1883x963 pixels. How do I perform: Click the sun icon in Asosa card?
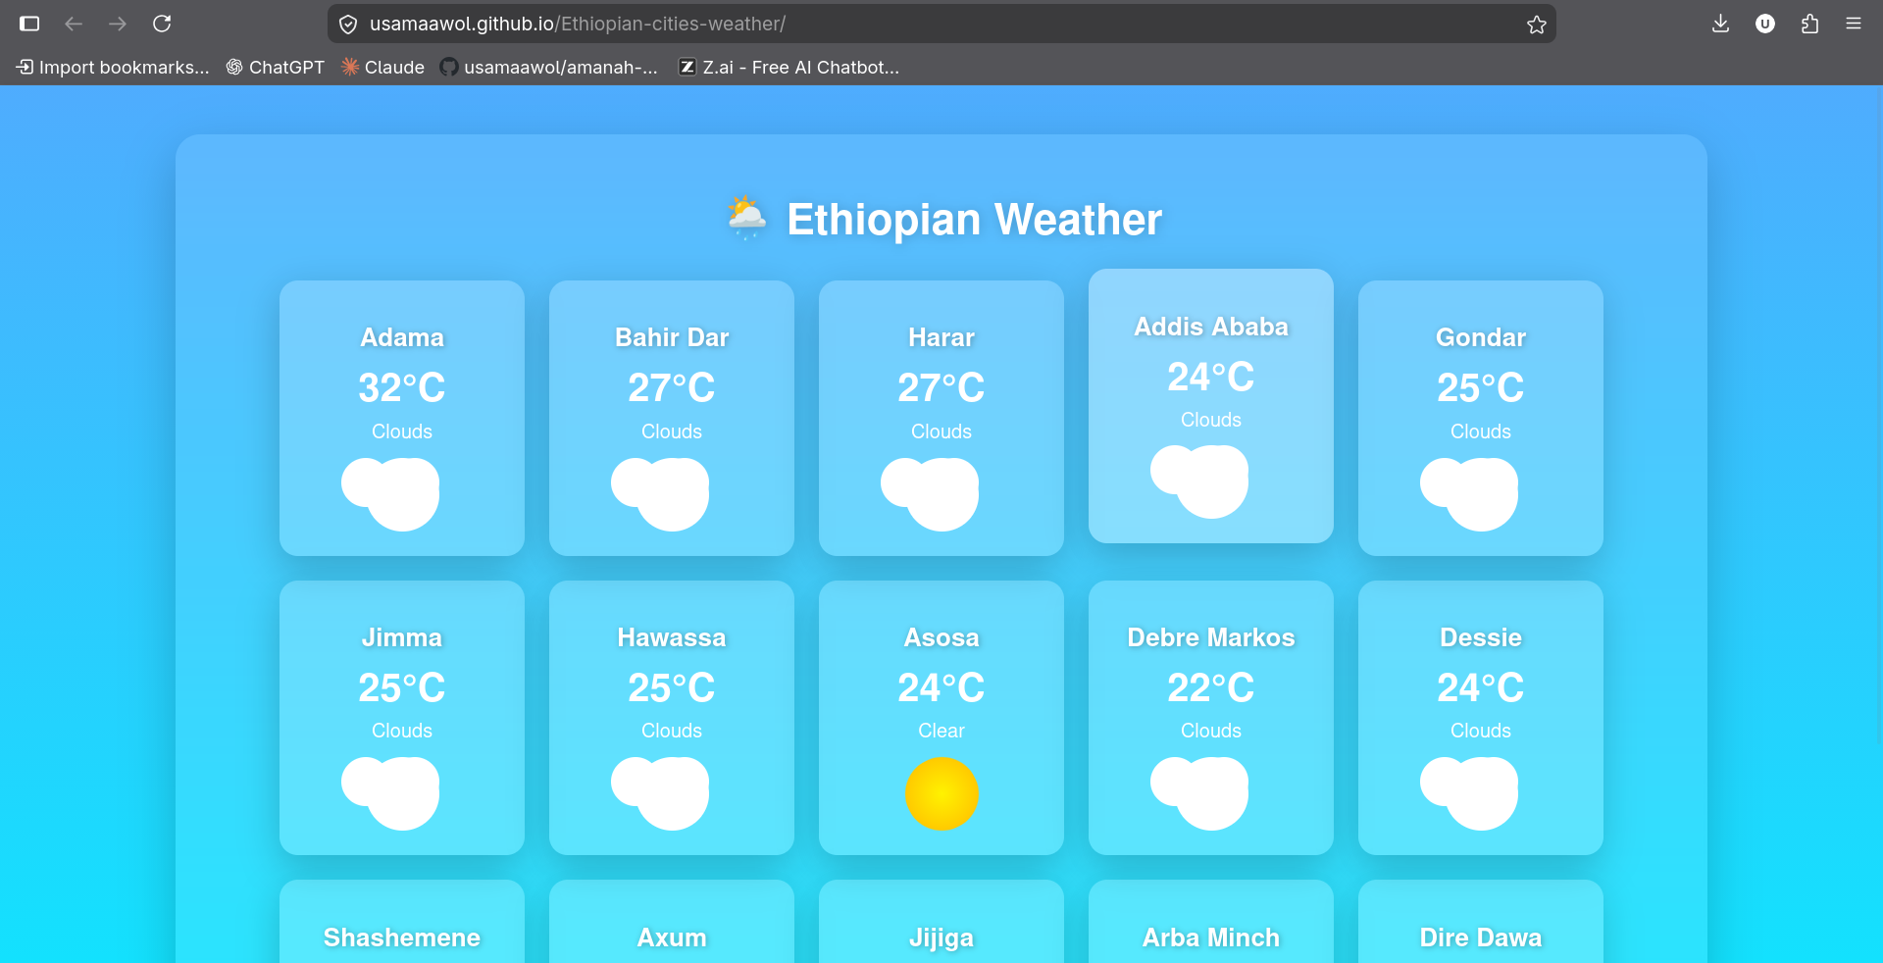coord(941,793)
